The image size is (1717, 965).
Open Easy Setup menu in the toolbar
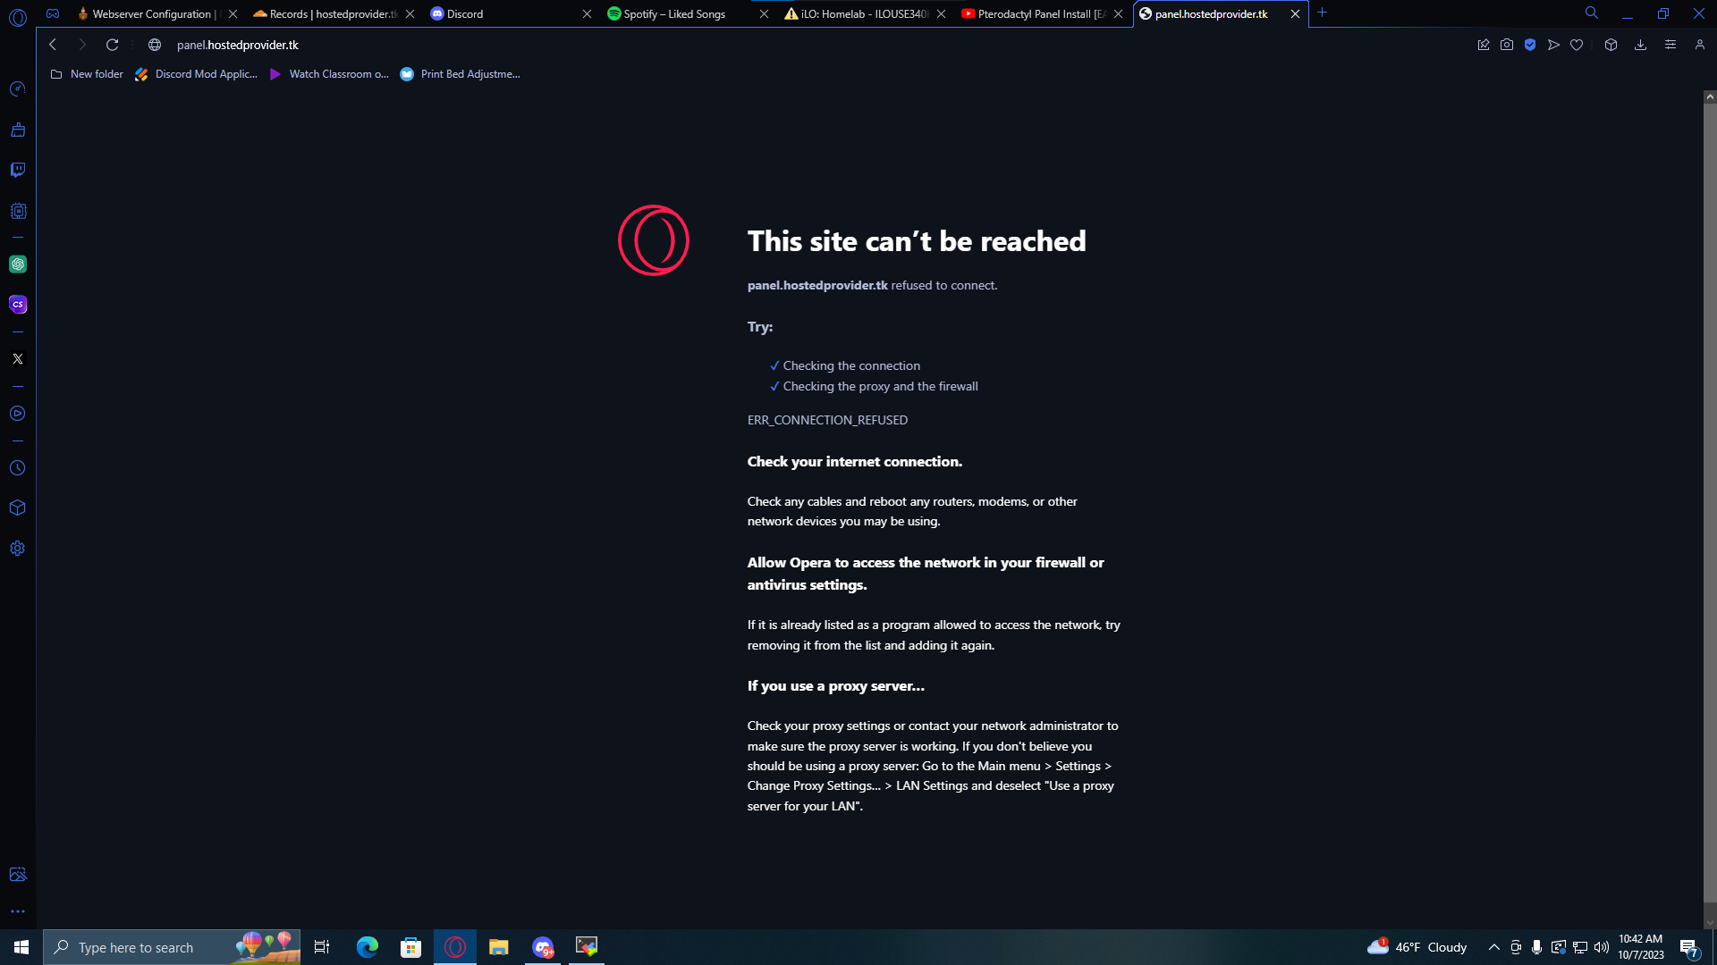pyautogui.click(x=1670, y=45)
